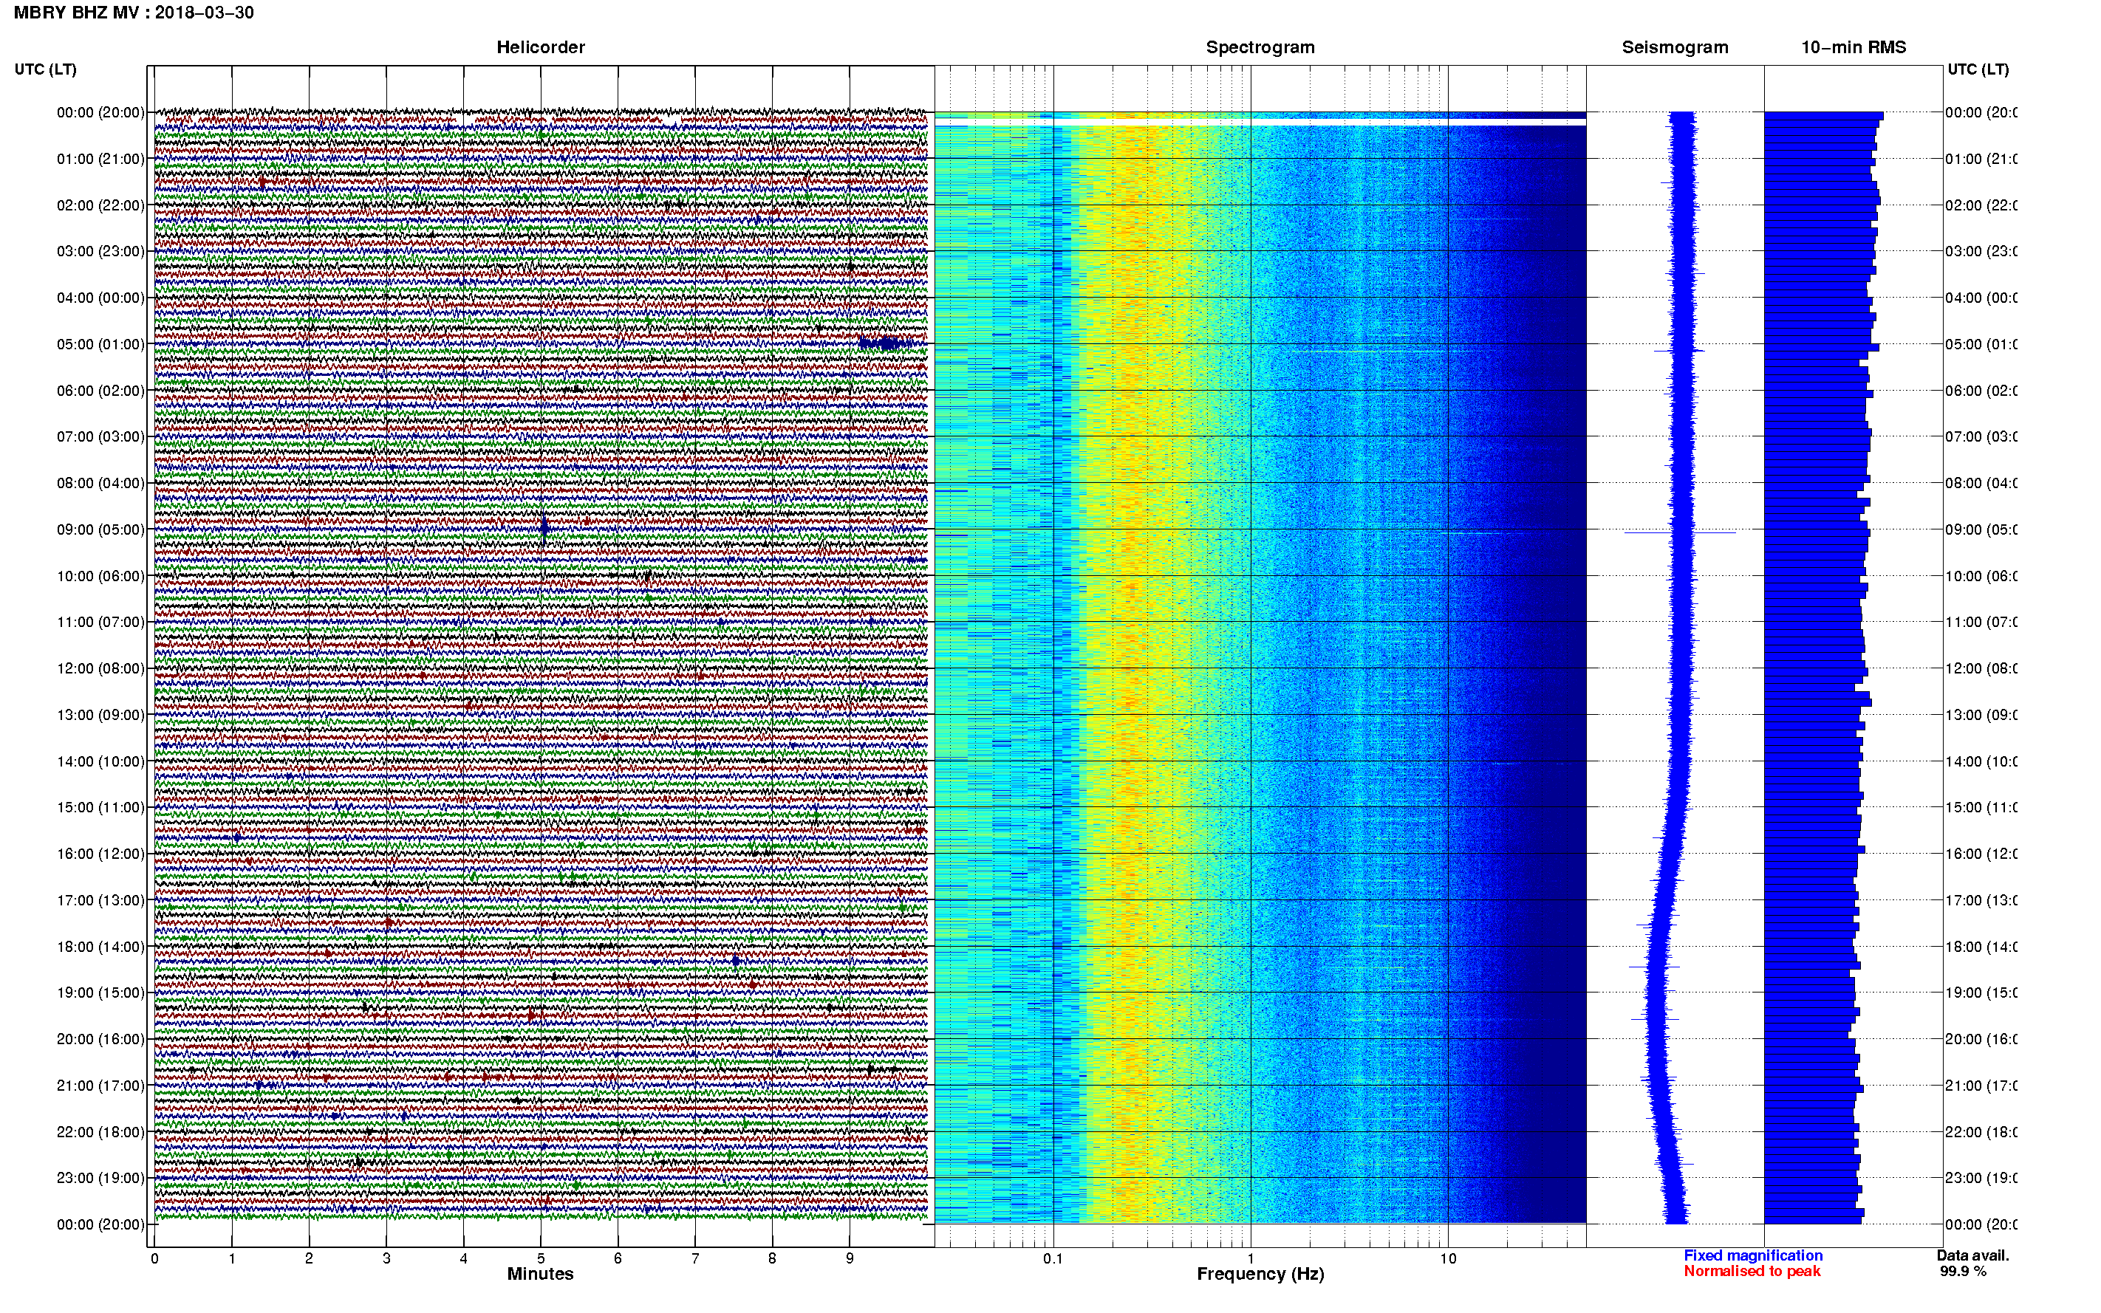Click the 18:00 (14:00) time label

pyautogui.click(x=100, y=947)
